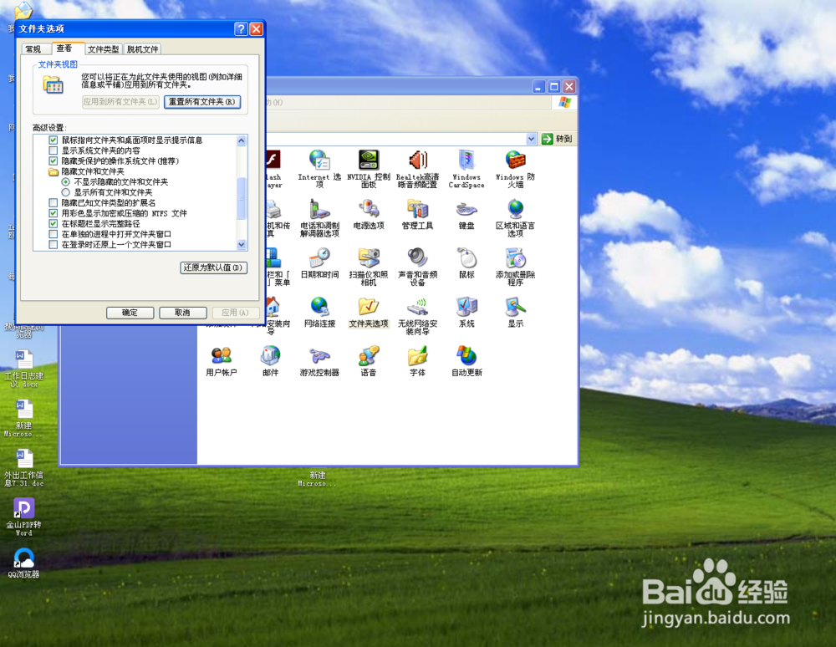Screen dimensions: 836x647
Task: Switch to 脱机文件 tab
Action: point(142,49)
